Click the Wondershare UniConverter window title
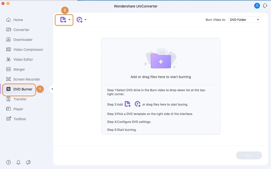Image resolution: width=271 pixels, height=169 pixels. tap(136, 6)
